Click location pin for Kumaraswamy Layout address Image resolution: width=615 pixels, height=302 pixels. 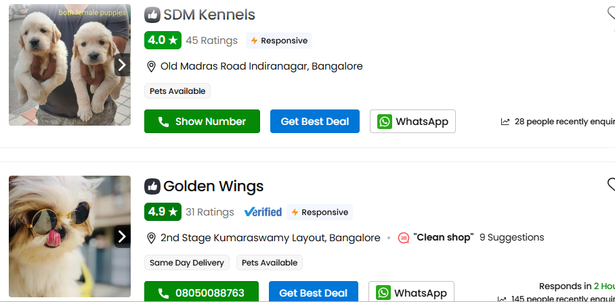(152, 238)
